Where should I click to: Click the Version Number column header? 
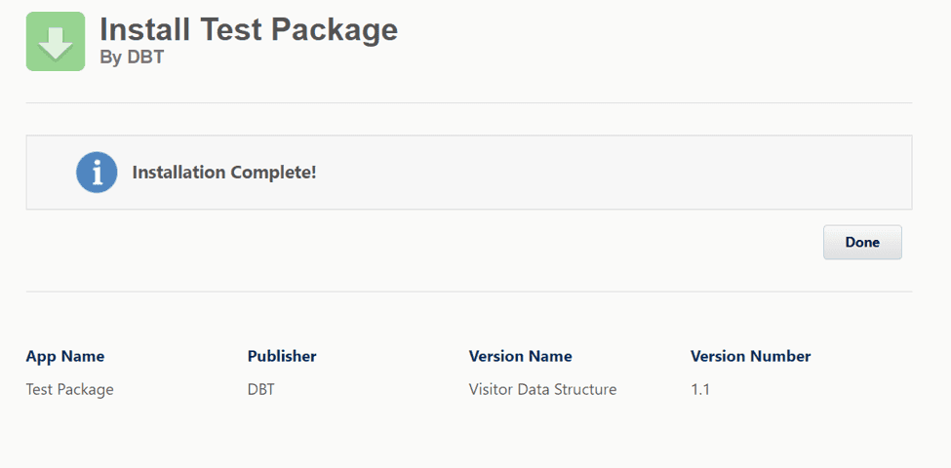751,356
